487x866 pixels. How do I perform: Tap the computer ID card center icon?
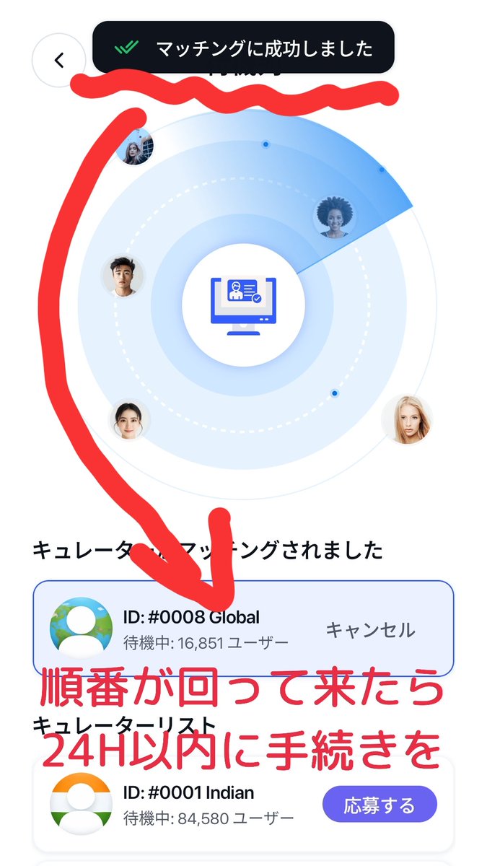(x=243, y=305)
